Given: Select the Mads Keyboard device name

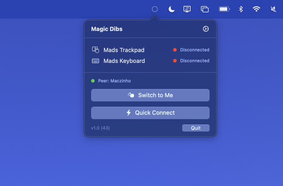Looking at the screenshot, I should point(124,61).
